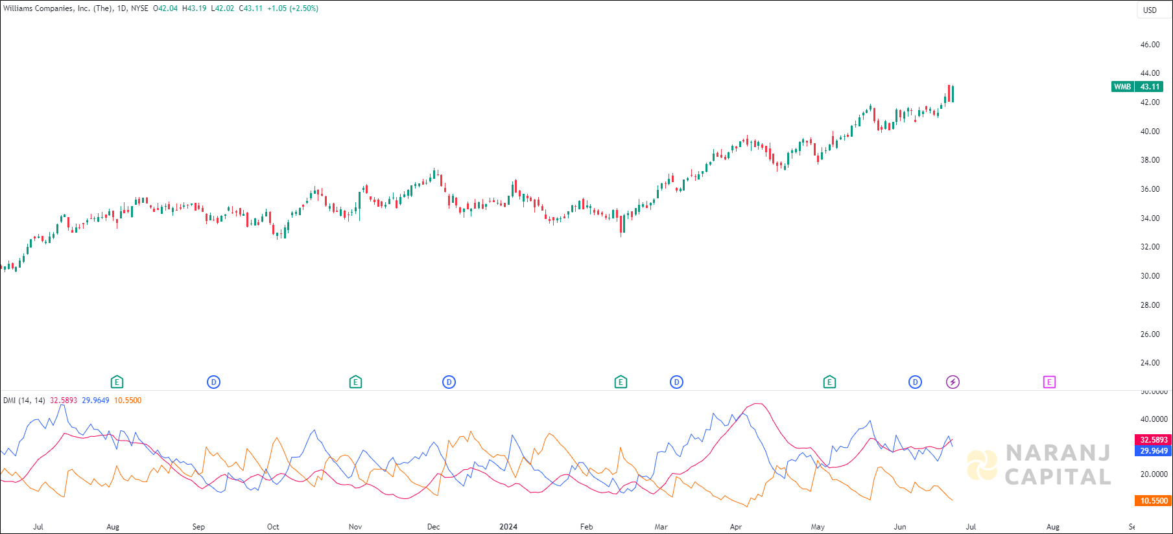The height and width of the screenshot is (534, 1173).
Task: Click the 34.00 price axis label
Action: pyautogui.click(x=1150, y=218)
